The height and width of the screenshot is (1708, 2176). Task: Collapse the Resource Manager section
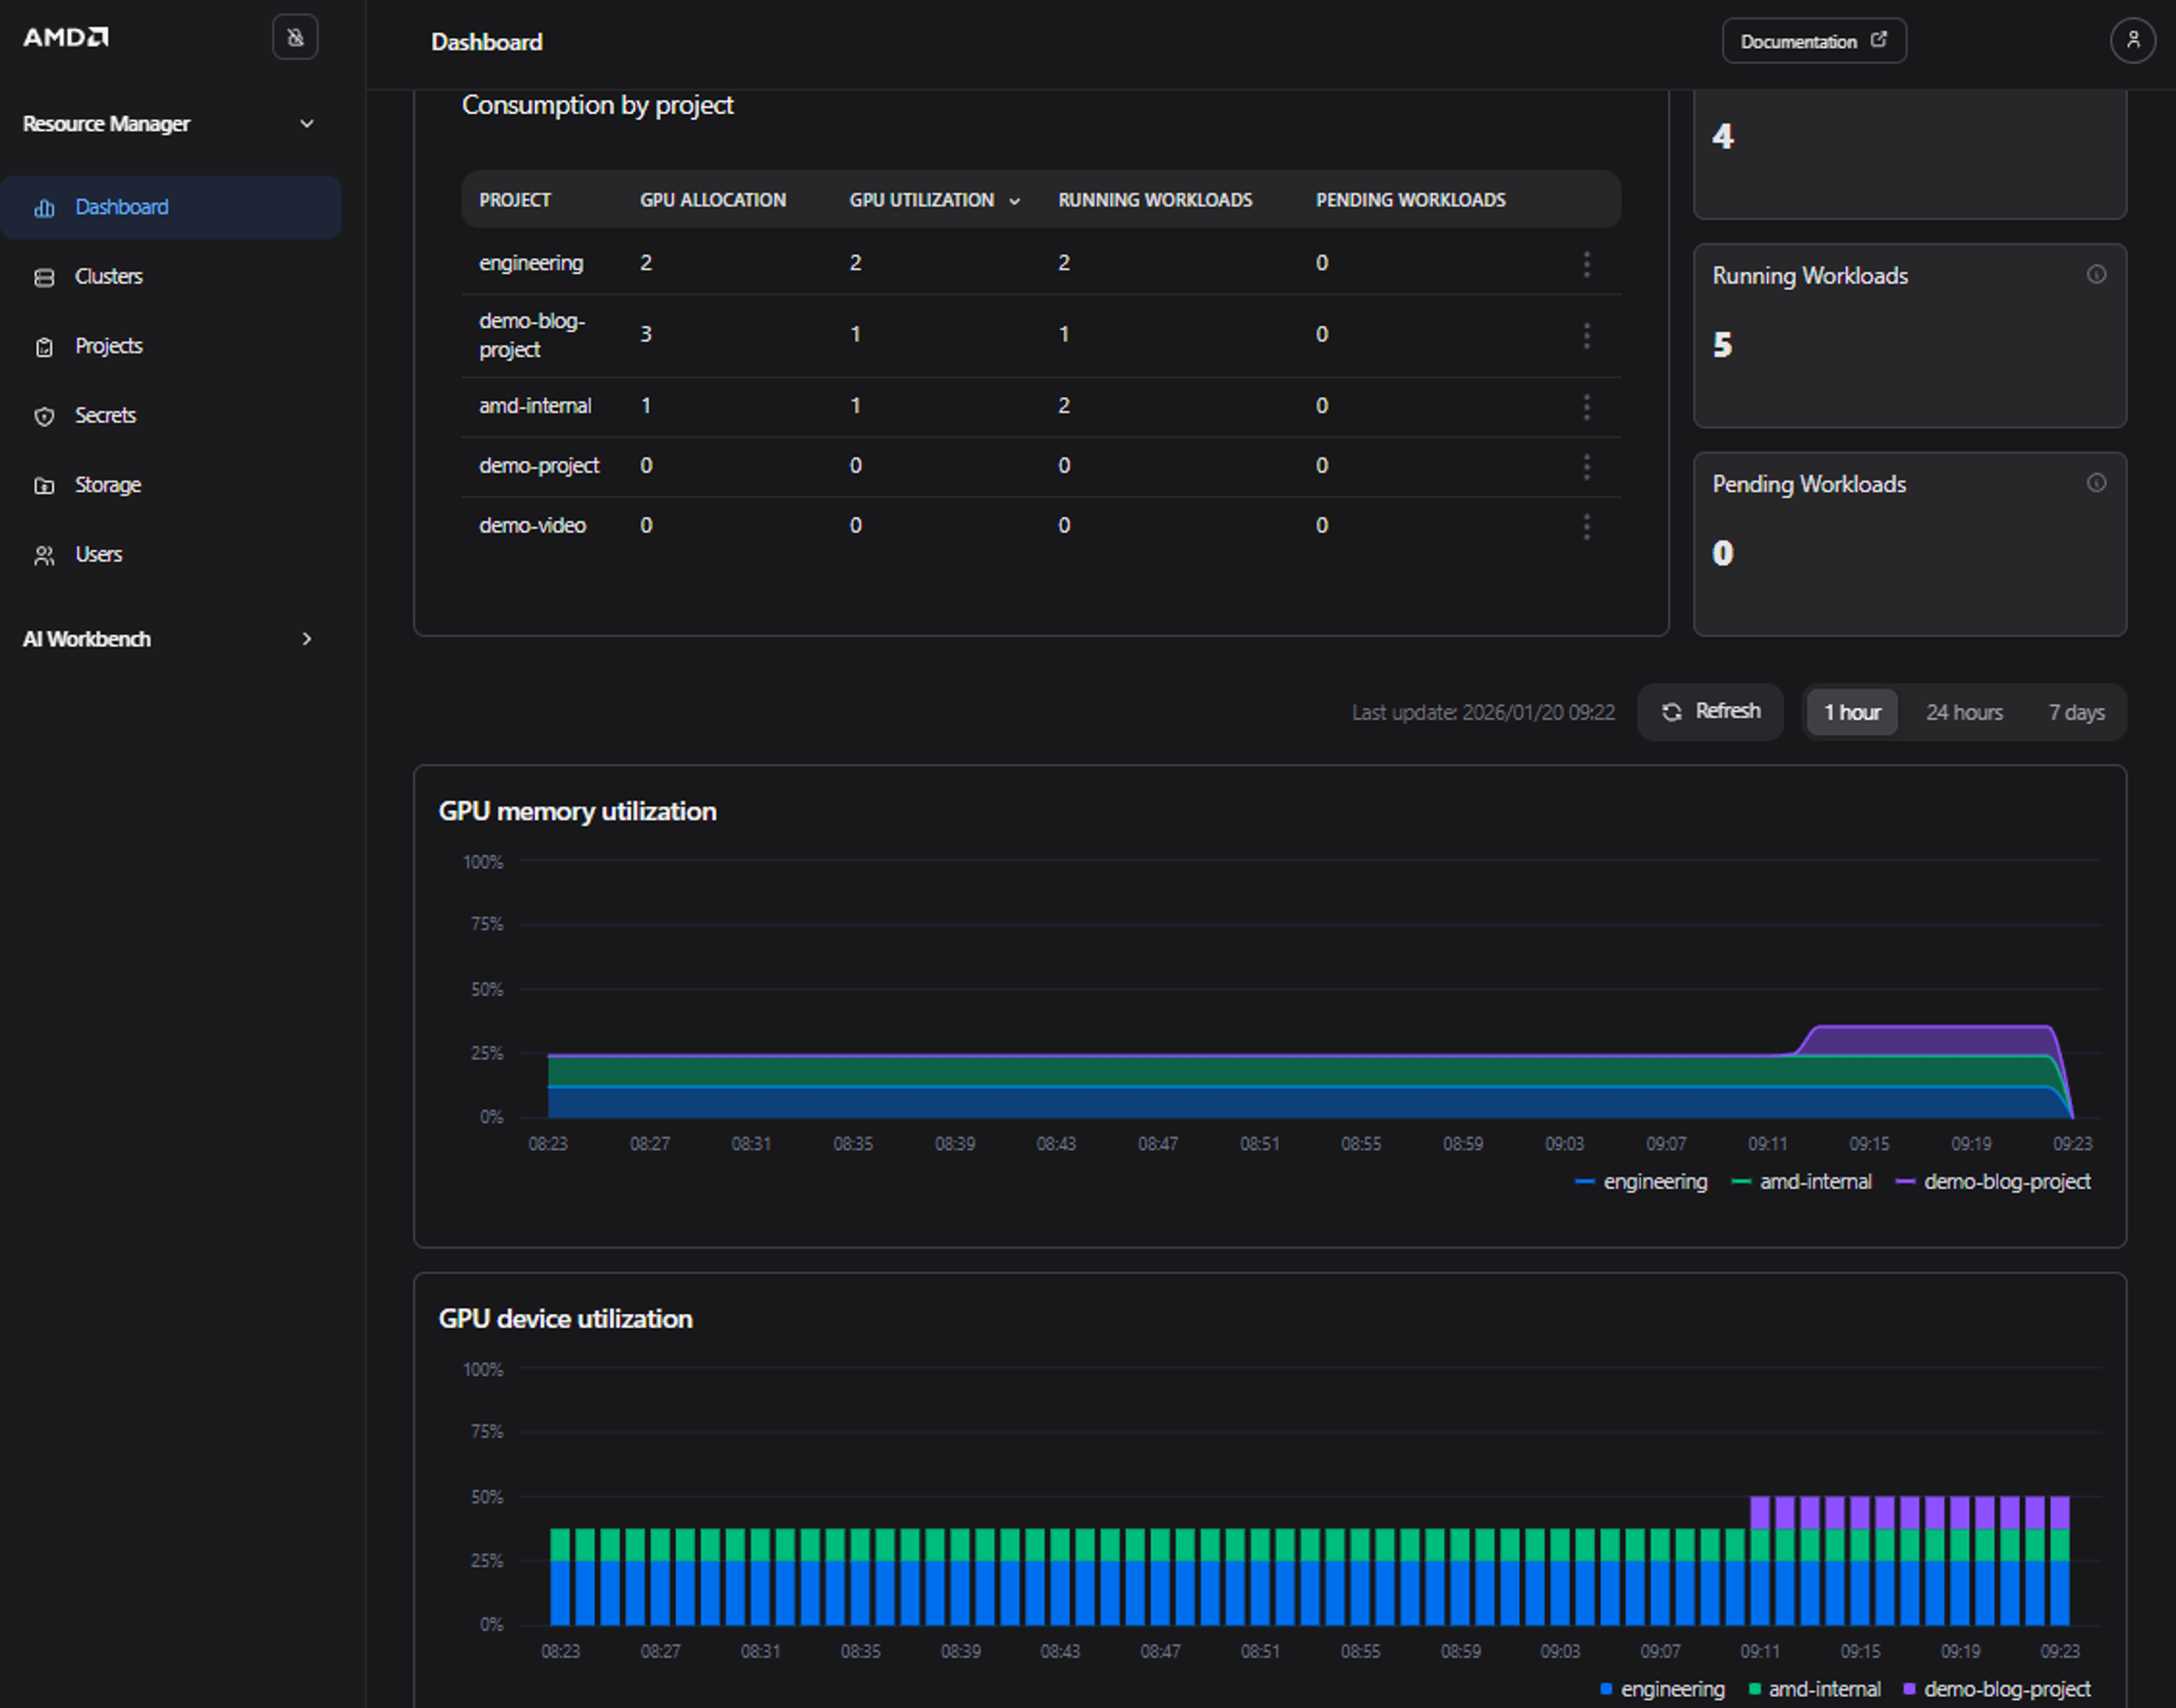tap(306, 124)
